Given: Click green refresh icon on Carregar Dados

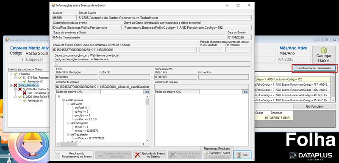Looking at the screenshot, I should pyautogui.click(x=324, y=50).
